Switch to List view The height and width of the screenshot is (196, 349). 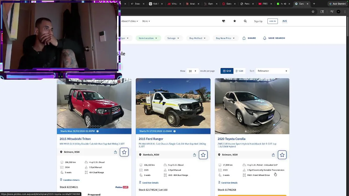coord(239,71)
